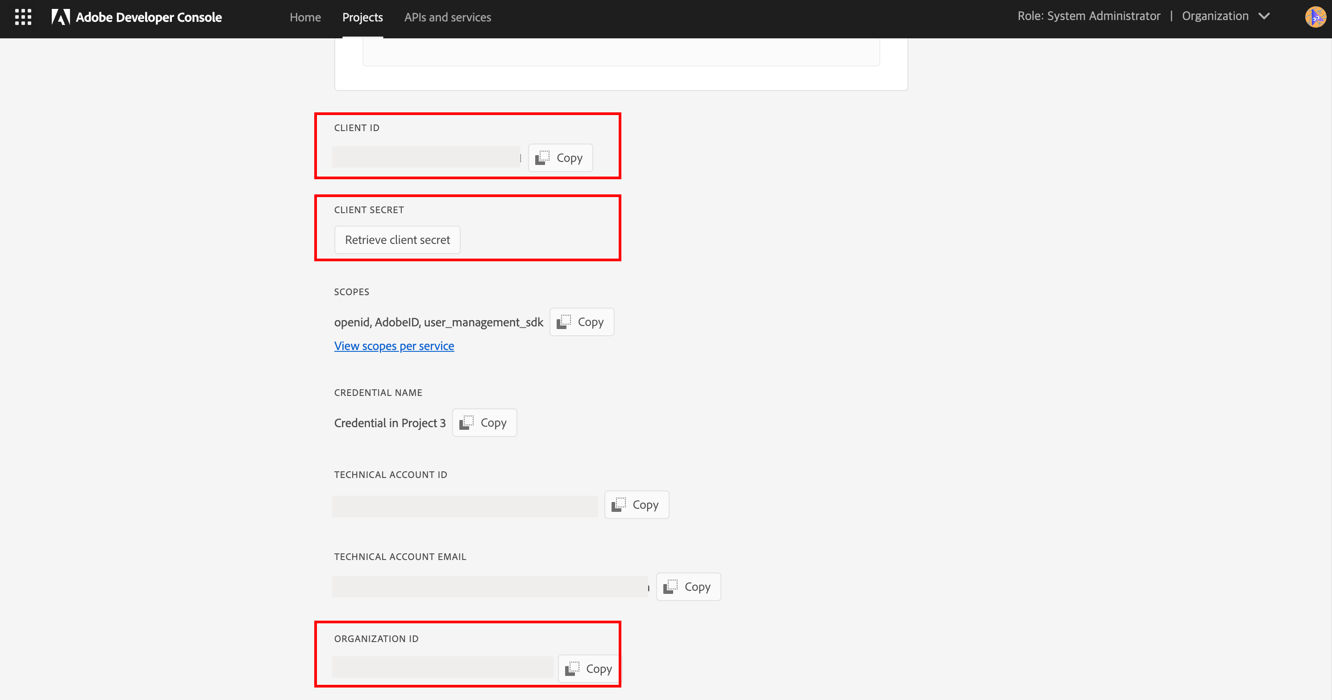
Task: Open View scopes per service link
Action: coord(394,346)
